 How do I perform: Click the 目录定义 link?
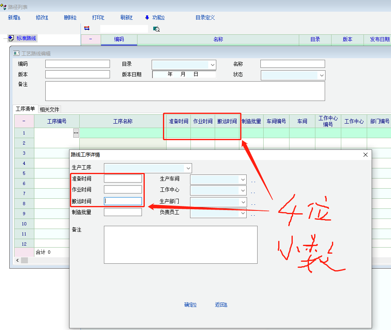(205, 17)
